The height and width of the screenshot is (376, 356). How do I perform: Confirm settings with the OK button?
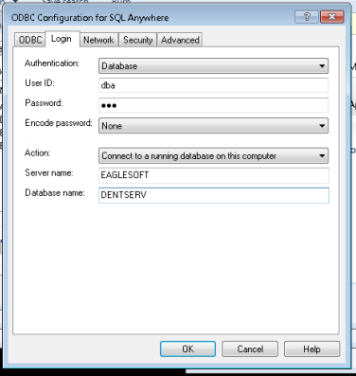[x=187, y=349]
